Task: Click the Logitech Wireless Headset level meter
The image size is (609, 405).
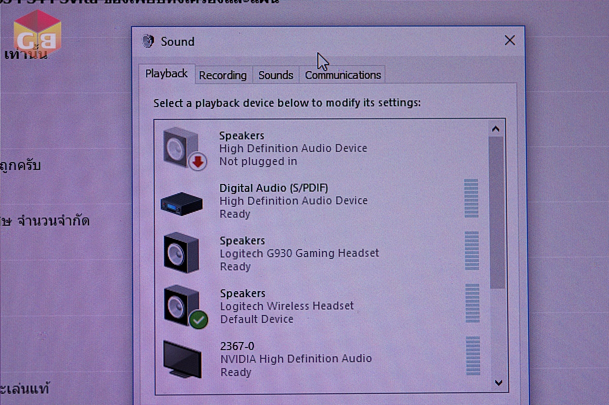Action: [472, 303]
